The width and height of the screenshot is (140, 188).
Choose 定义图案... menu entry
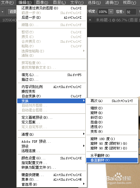click(51, 122)
